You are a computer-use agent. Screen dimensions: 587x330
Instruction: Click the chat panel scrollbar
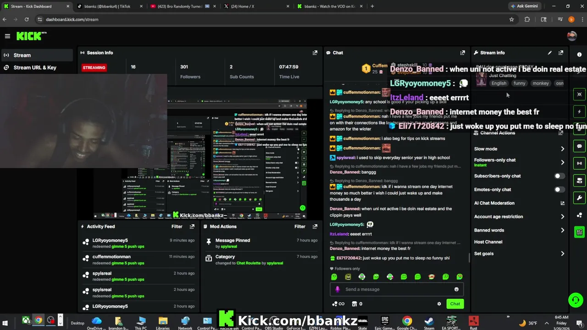coord(469,258)
